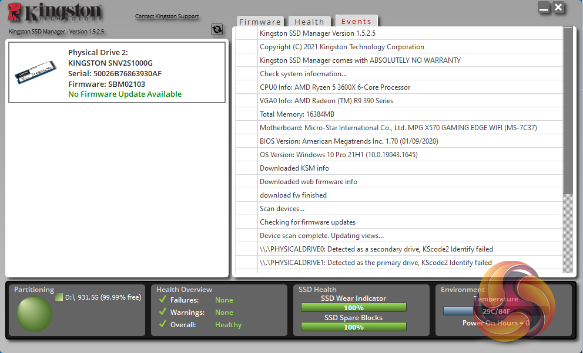Viewport: 583px width, 353px height.
Task: Click the Kingston Technology logo
Action: pyautogui.click(x=55, y=12)
